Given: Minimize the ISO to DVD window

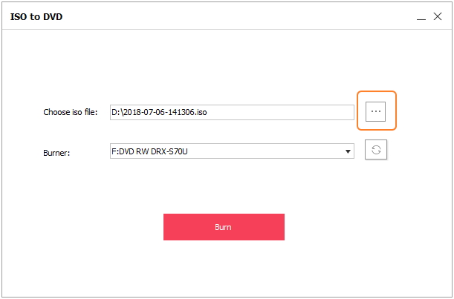Looking at the screenshot, I should (x=420, y=16).
